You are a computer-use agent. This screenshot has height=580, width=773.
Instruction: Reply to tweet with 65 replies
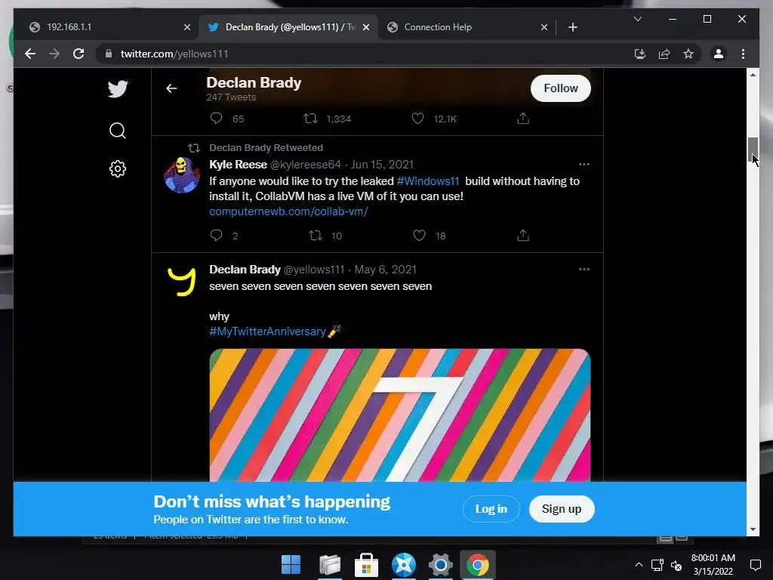216,119
